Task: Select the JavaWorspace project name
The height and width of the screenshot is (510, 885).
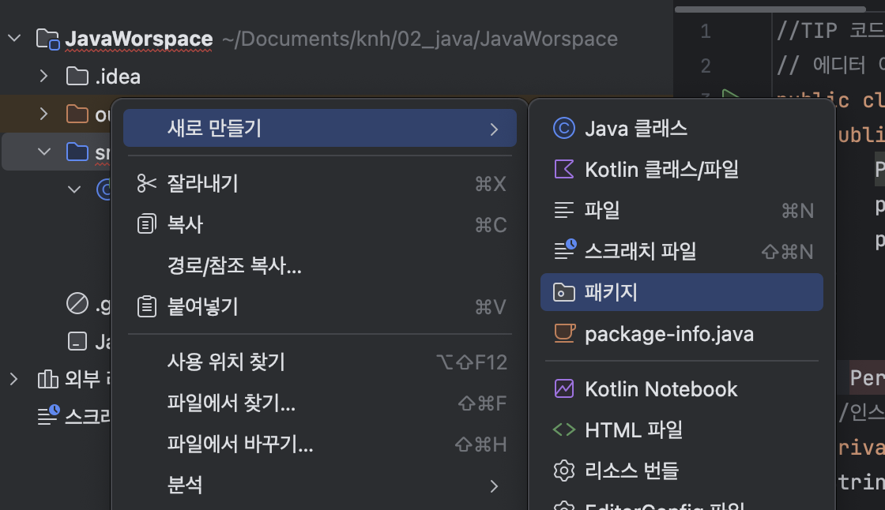Action: (x=139, y=39)
